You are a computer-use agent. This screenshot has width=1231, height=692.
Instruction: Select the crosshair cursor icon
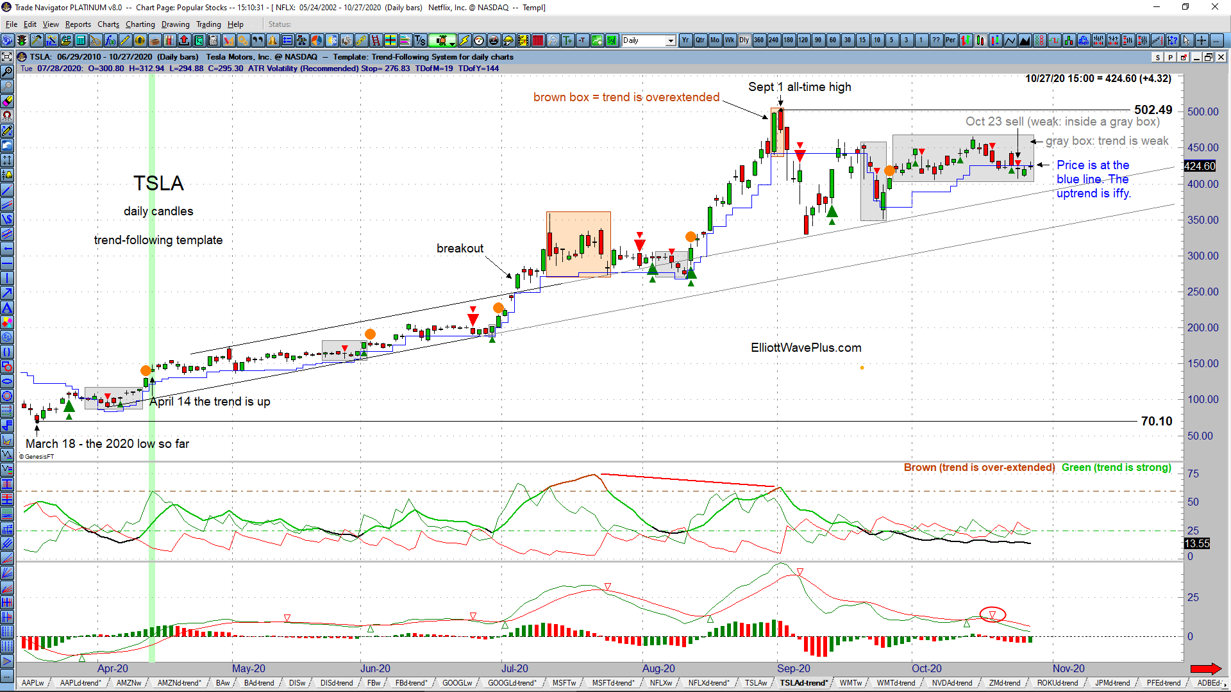1201,40
